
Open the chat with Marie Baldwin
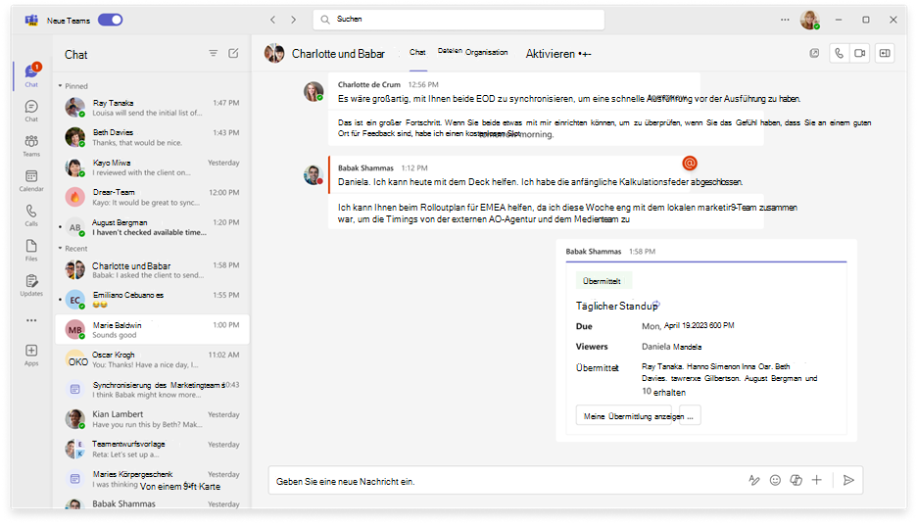[x=152, y=329]
